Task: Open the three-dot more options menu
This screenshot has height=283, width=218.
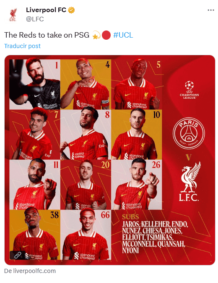Action: tap(211, 10)
